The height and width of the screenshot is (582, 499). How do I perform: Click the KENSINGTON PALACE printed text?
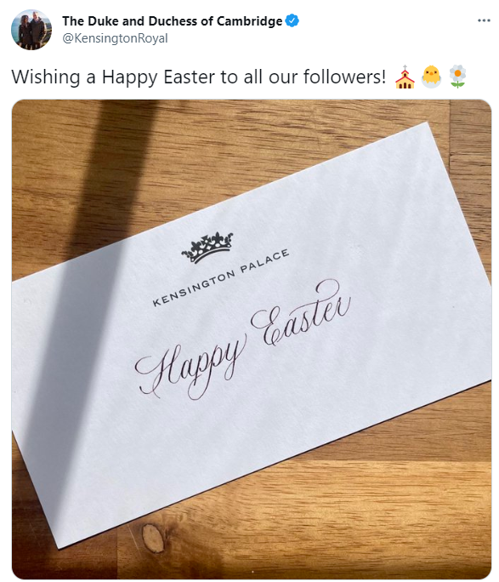(221, 277)
